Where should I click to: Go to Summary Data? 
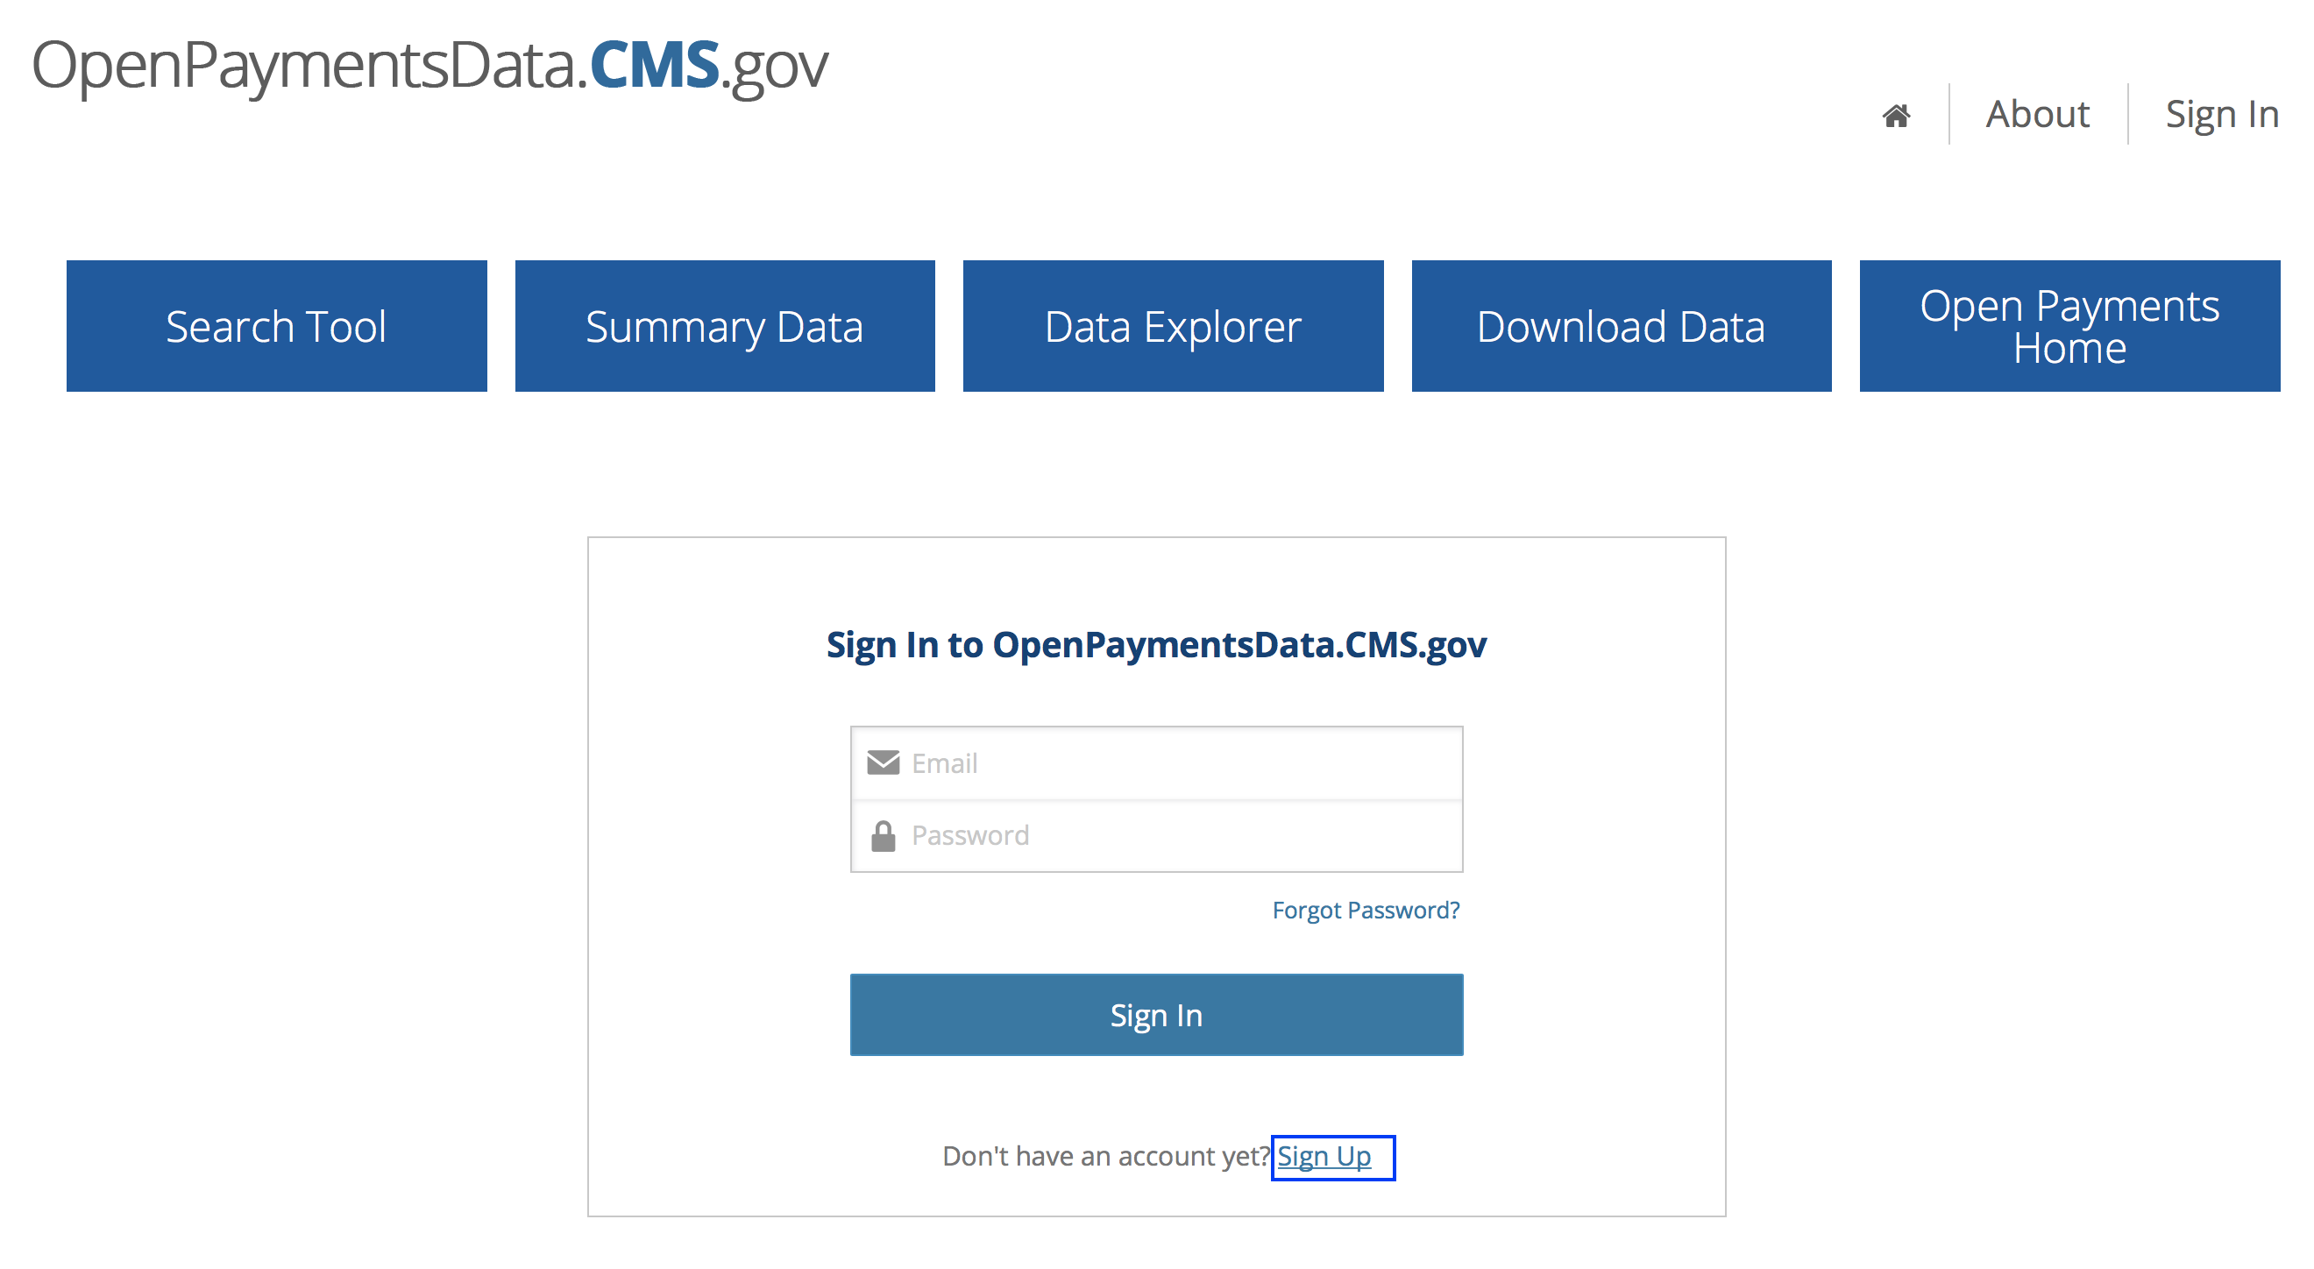[725, 326]
